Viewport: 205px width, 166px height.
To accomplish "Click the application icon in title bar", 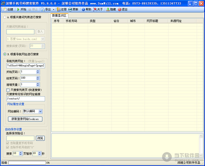I will (3, 3).
